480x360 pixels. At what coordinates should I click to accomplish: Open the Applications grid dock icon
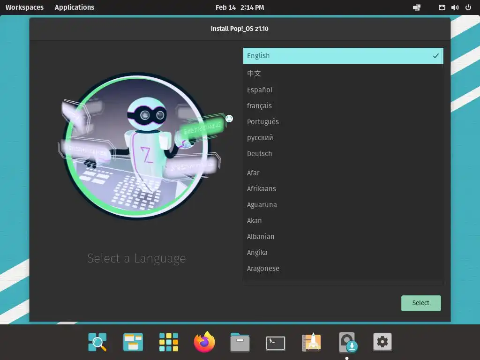pos(169,342)
